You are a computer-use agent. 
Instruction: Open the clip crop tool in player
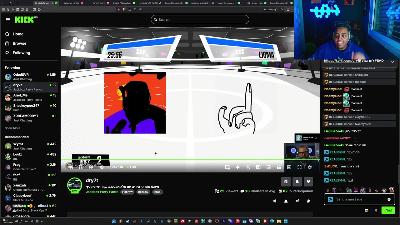[227, 167]
